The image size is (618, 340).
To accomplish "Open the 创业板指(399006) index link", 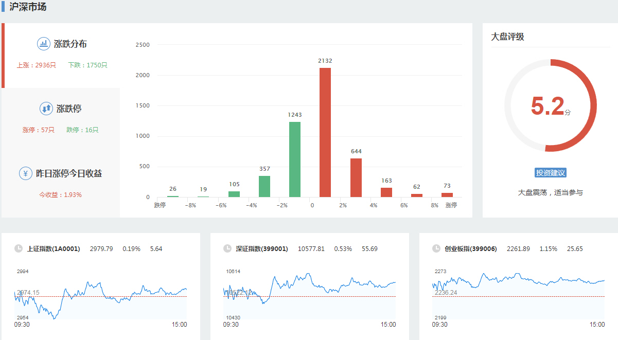I will (x=470, y=249).
